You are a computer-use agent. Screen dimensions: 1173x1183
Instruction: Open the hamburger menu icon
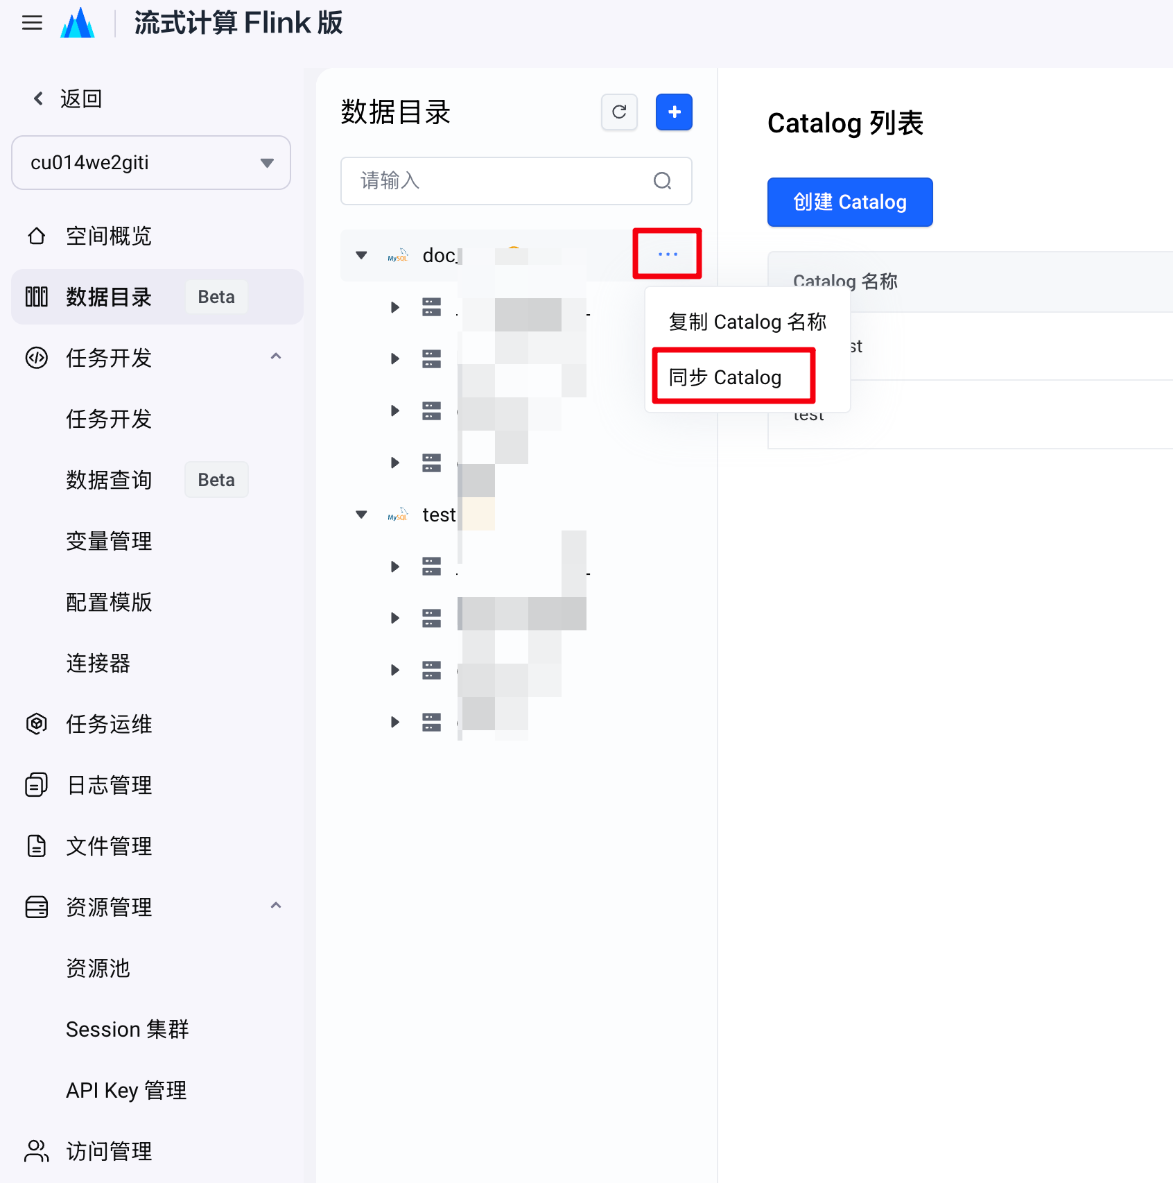click(32, 23)
